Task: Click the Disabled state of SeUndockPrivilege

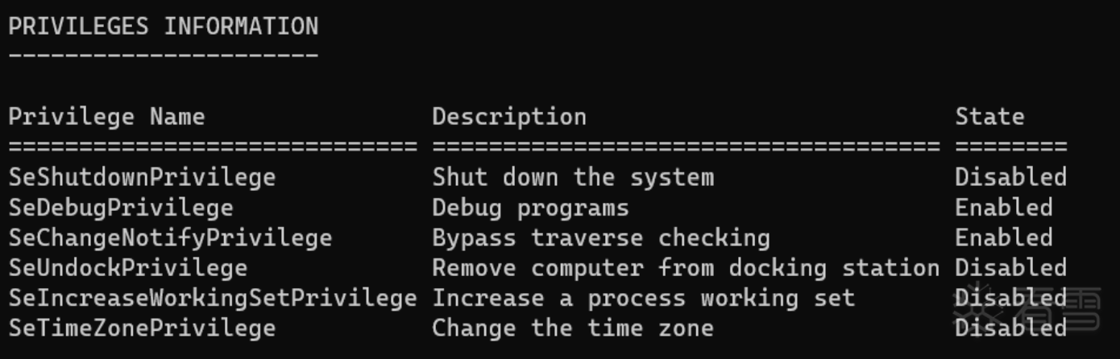Action: pyautogui.click(x=1010, y=268)
